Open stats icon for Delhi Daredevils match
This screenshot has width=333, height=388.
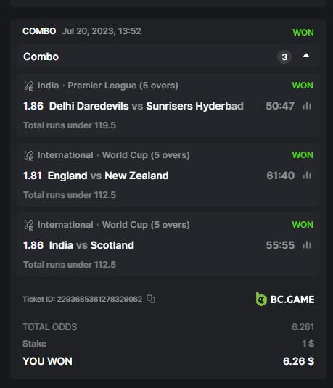307,106
